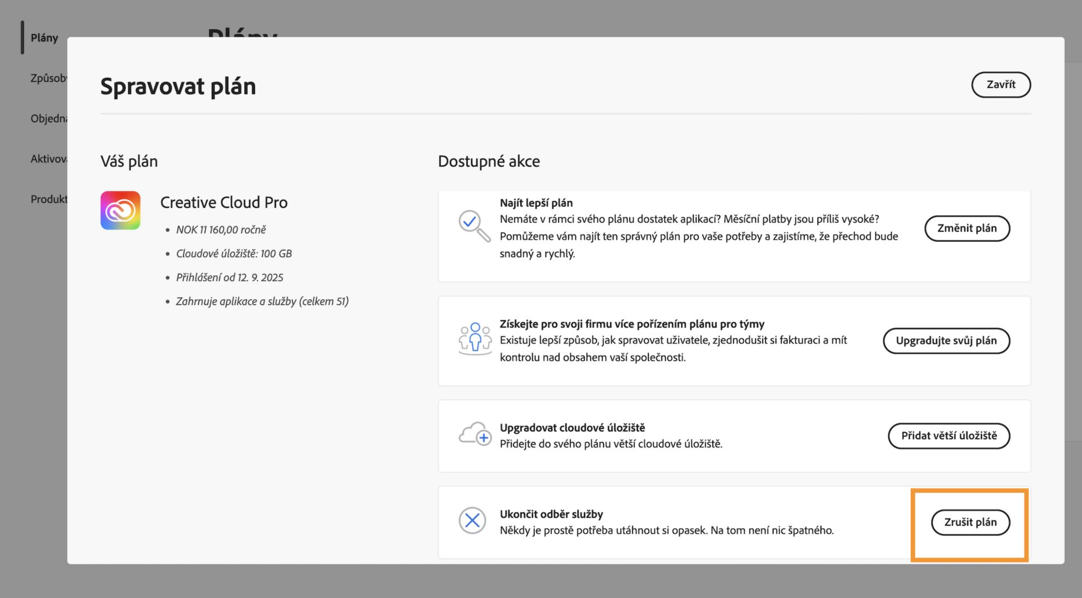1082x598 pixels.
Task: Click Přidat větší úložiště button
Action: click(948, 436)
